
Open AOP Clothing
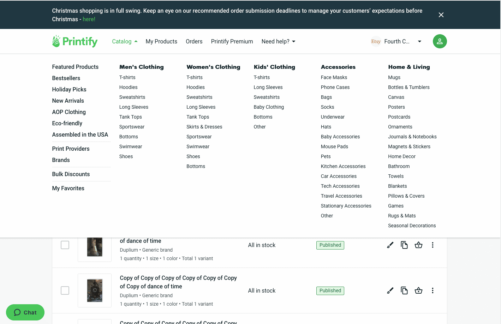69,112
